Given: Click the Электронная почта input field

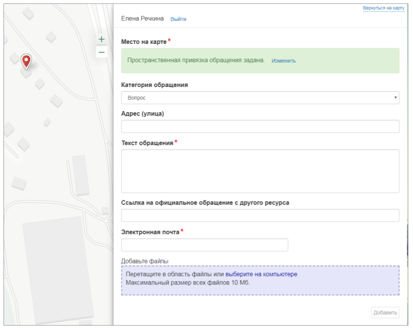Looking at the screenshot, I should click(x=204, y=245).
